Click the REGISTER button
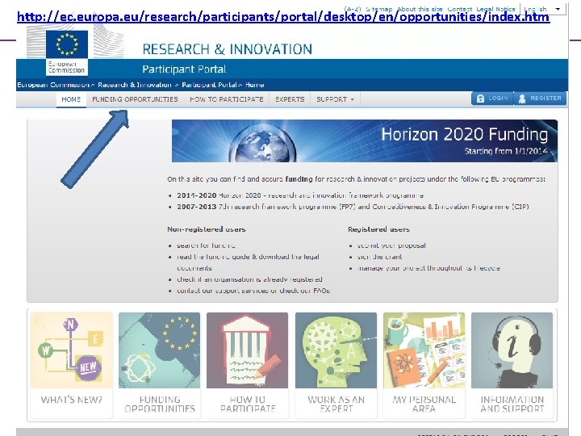Screen dimensions: 581x436 [540, 99]
